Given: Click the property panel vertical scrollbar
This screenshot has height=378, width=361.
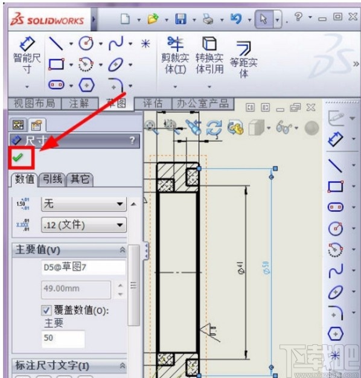Looking at the screenshot, I should (133, 285).
